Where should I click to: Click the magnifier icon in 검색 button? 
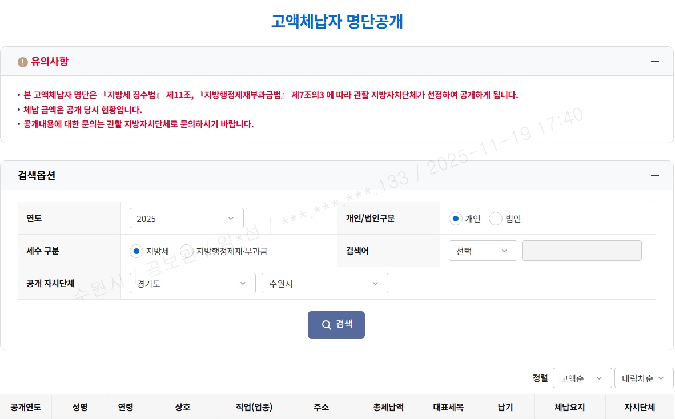pyautogui.click(x=327, y=325)
